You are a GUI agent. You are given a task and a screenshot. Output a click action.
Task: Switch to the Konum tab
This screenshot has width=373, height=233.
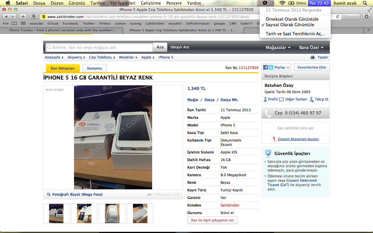(94, 68)
